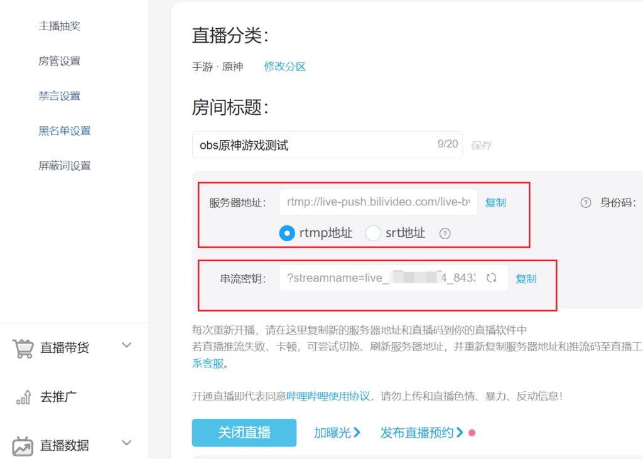This screenshot has width=643, height=459.
Task: Open the 主播抽奖 sidebar item
Action: tap(60, 26)
